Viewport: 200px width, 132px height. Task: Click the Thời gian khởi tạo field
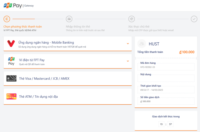coord(166,90)
